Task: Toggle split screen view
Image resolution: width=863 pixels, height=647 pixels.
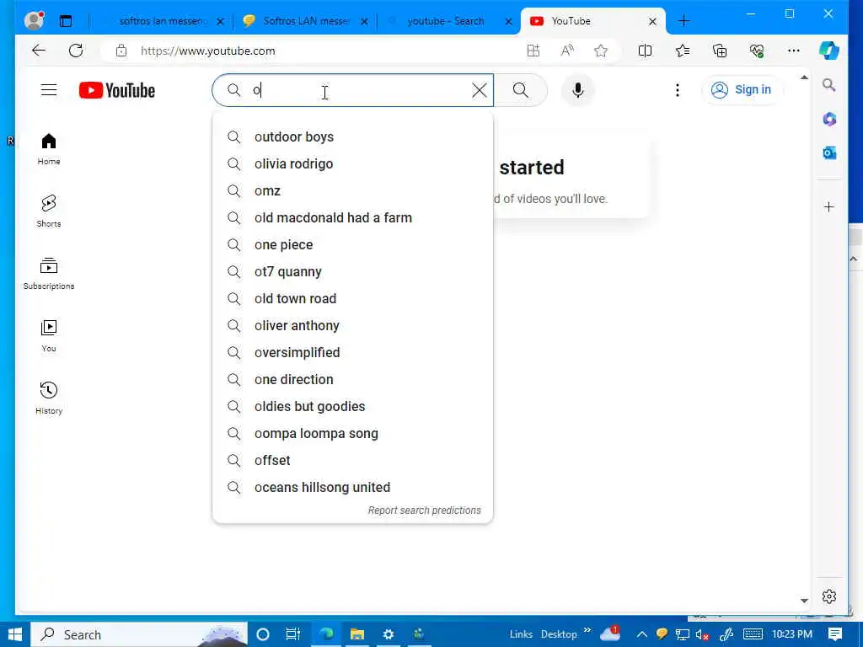Action: (x=645, y=51)
